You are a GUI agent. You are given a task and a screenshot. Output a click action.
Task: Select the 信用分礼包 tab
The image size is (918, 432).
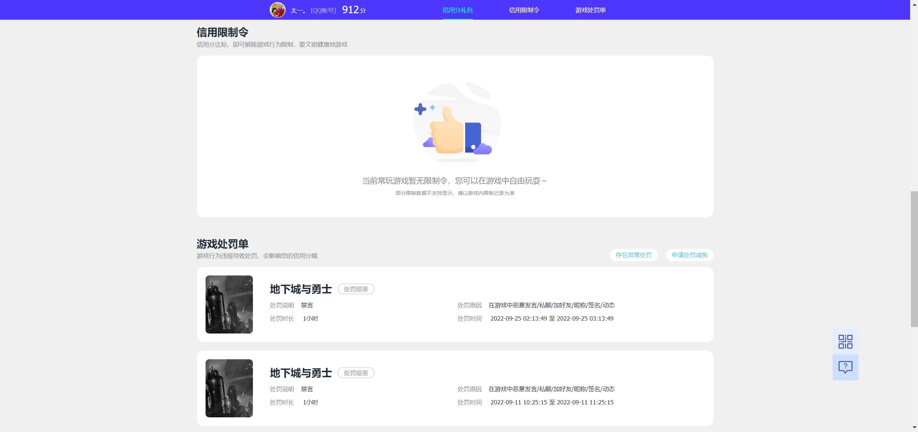click(x=457, y=10)
